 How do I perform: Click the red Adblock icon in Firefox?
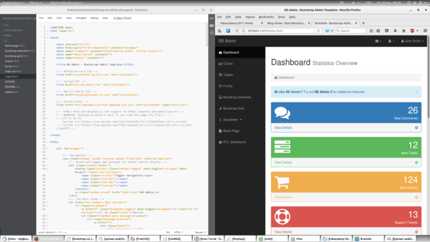[x=412, y=31]
